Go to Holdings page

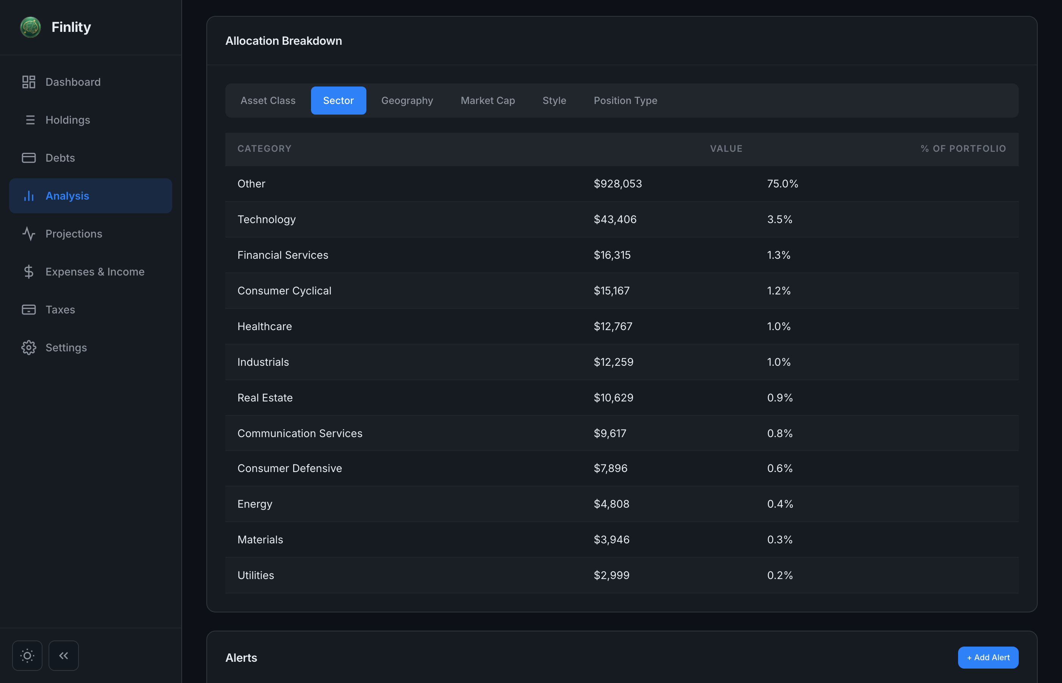pos(90,120)
